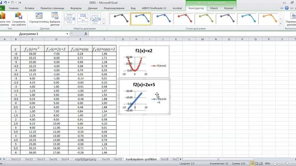The width and height of the screenshot is (296, 166).
Task: Open the Undo history dropdown arrow
Action: (x=9, y=3)
